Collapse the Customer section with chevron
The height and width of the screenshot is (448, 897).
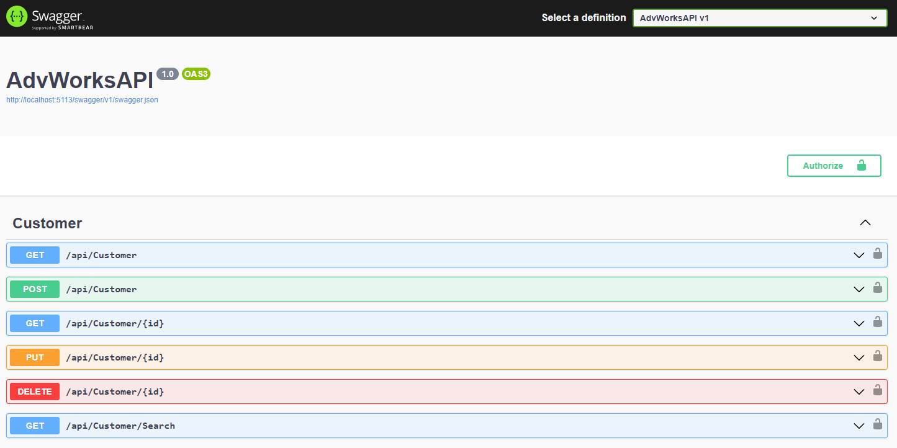pyautogui.click(x=865, y=223)
